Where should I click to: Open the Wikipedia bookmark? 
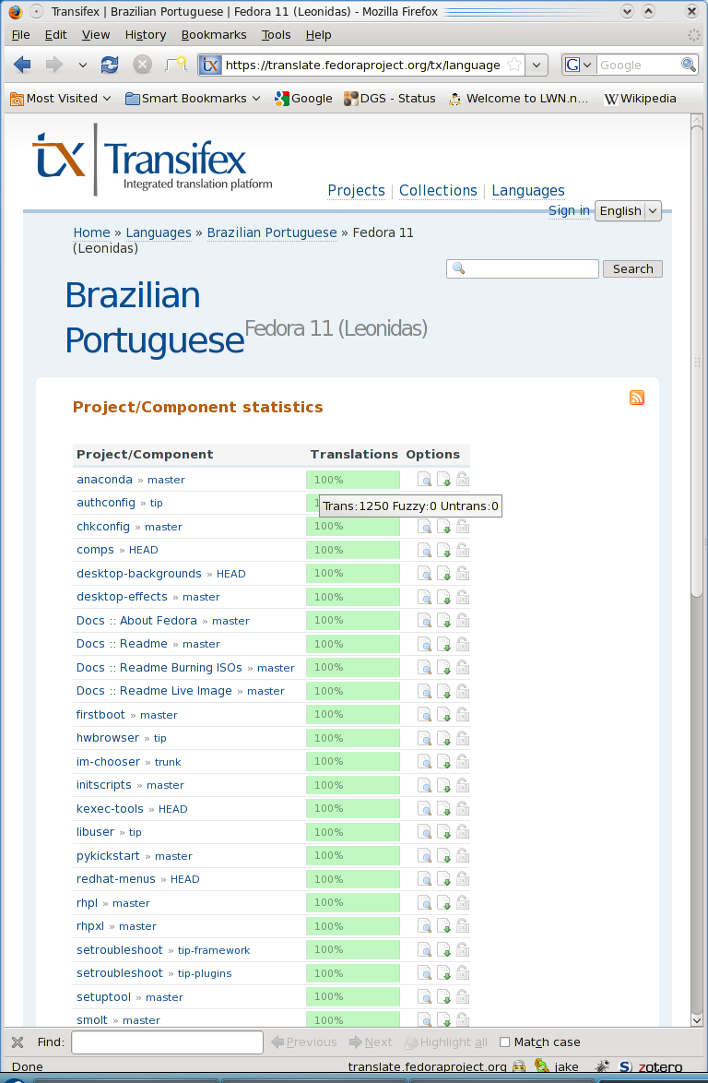point(641,99)
